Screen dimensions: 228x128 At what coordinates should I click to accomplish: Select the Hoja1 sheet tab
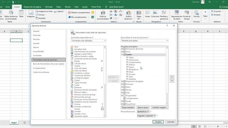[x=14, y=123]
